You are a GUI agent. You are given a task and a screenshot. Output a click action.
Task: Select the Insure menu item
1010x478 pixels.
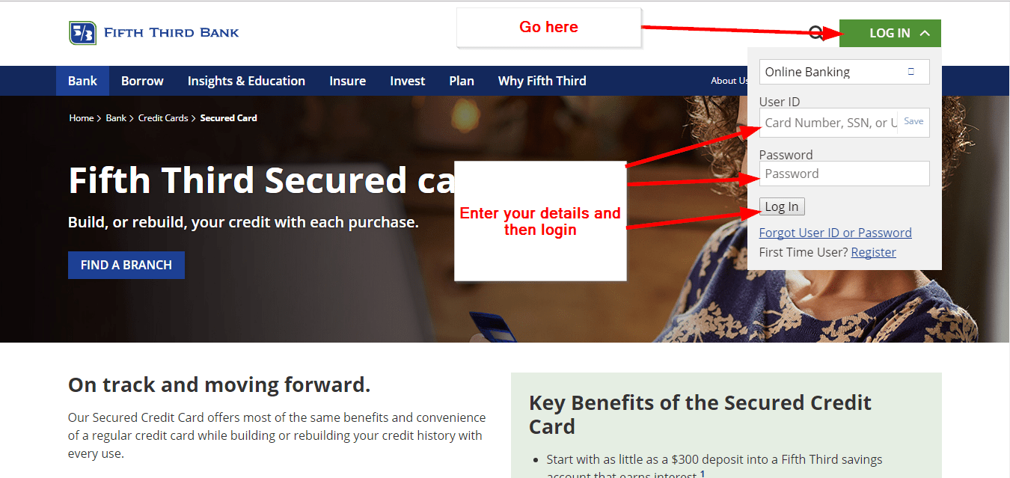[348, 81]
